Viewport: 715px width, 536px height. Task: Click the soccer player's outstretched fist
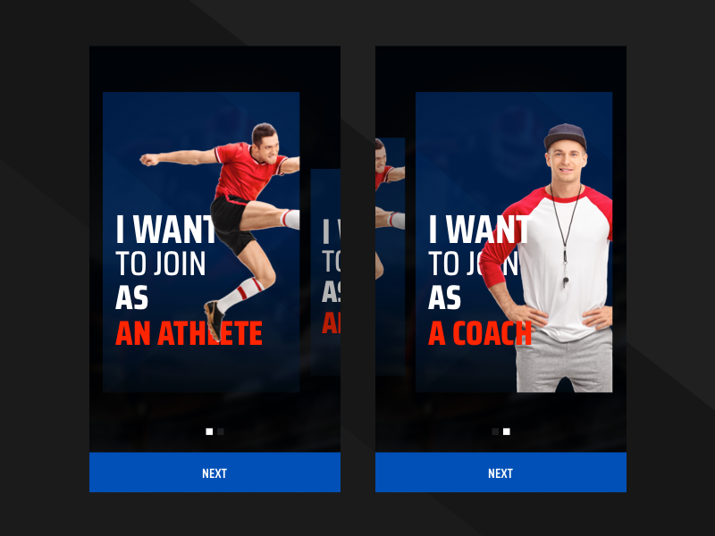149,159
